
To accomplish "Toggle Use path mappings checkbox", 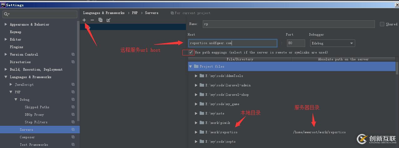I will click(191, 52).
